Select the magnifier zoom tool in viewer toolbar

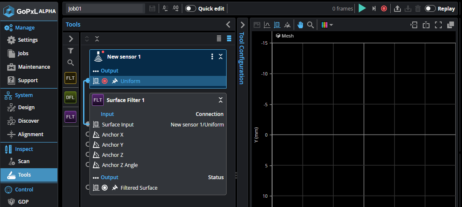[311, 25]
